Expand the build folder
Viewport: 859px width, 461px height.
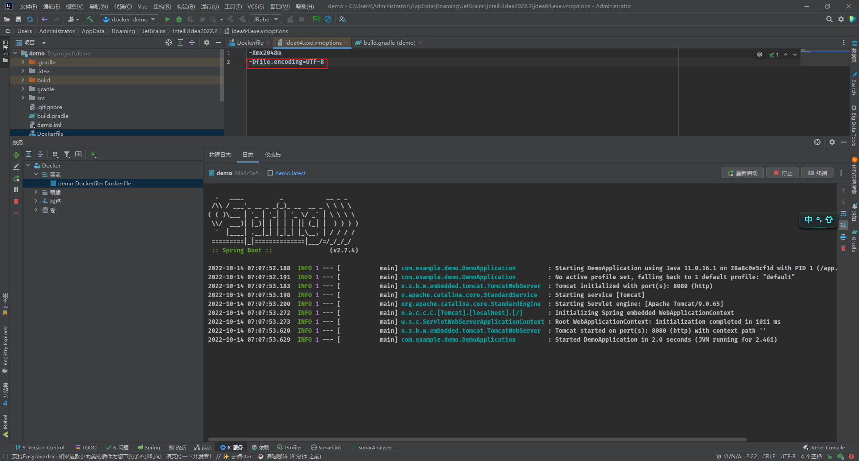point(23,80)
